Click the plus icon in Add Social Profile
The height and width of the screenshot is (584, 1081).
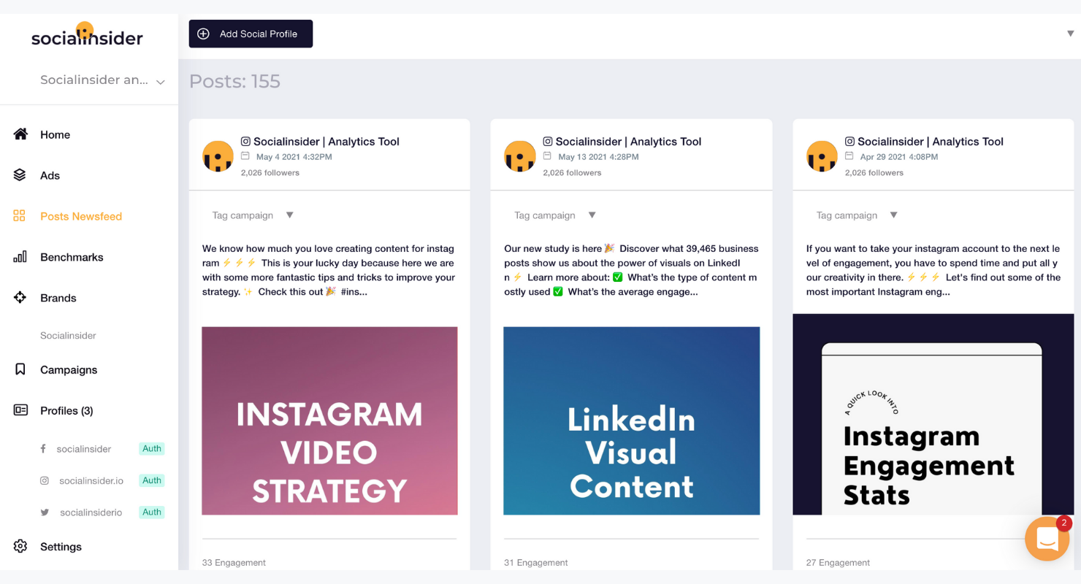click(204, 34)
